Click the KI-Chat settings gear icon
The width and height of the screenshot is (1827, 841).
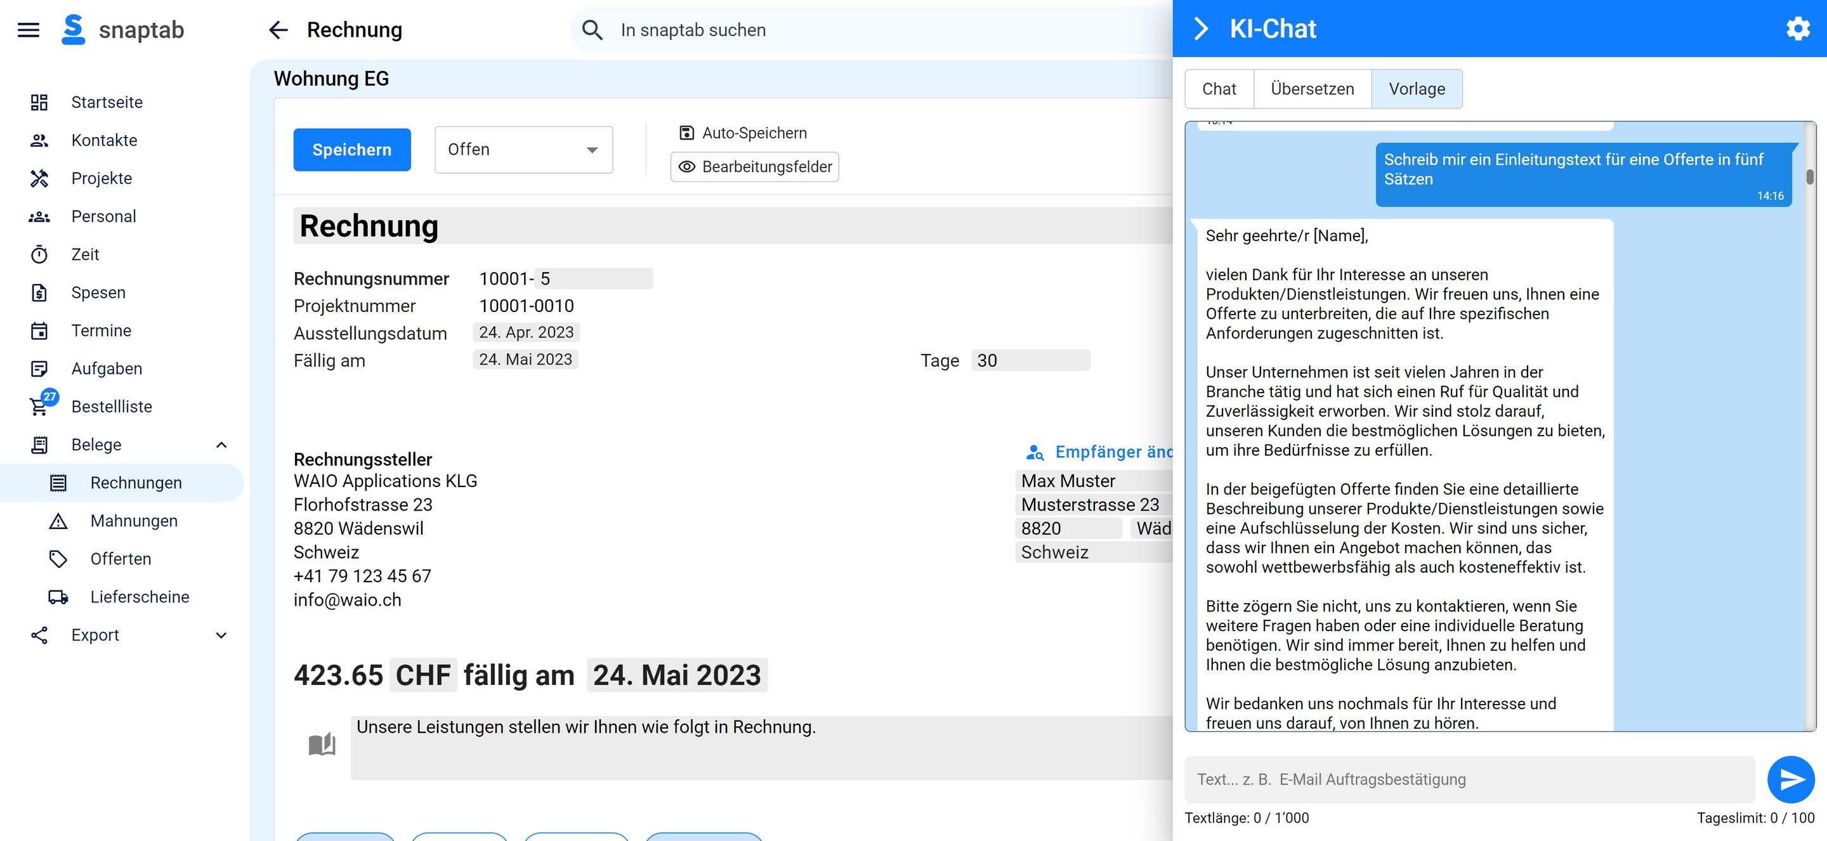click(x=1799, y=29)
